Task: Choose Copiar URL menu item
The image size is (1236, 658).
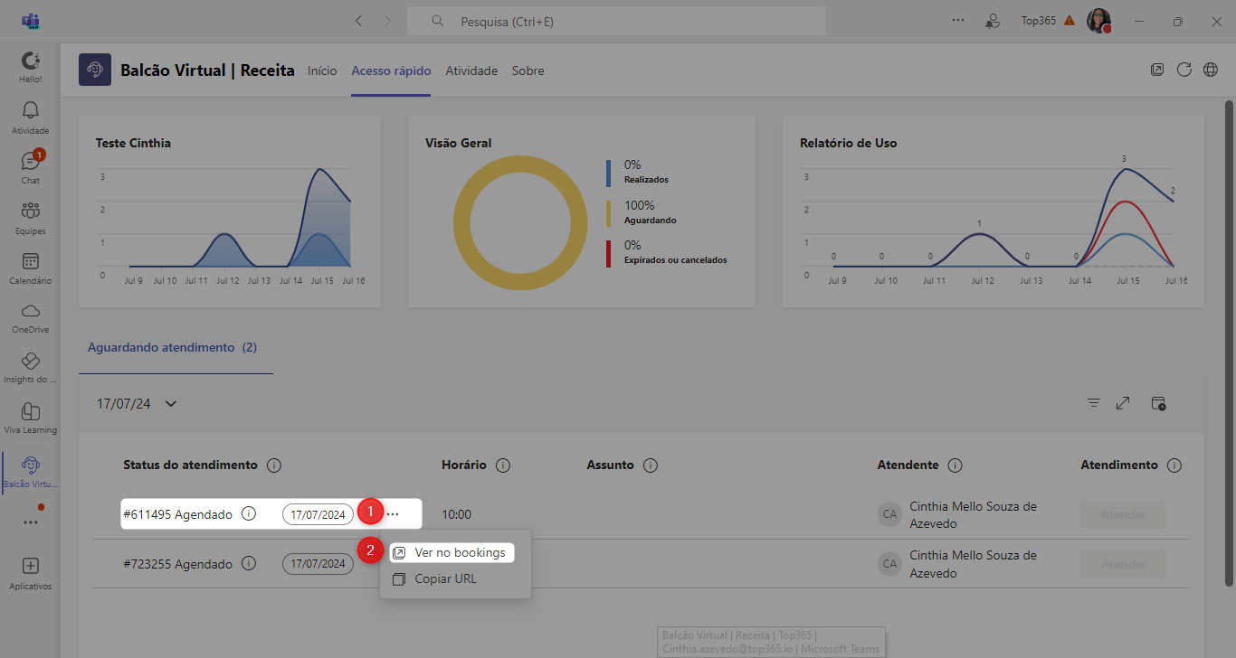Action: (x=445, y=578)
